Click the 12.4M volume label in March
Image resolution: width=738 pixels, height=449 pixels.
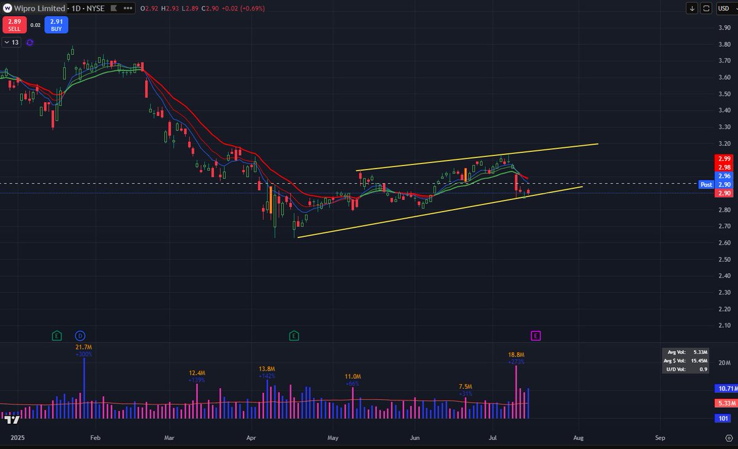coord(197,373)
